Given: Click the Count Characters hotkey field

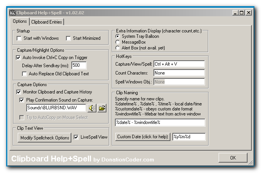Looking at the screenshot, I should coord(179,73).
